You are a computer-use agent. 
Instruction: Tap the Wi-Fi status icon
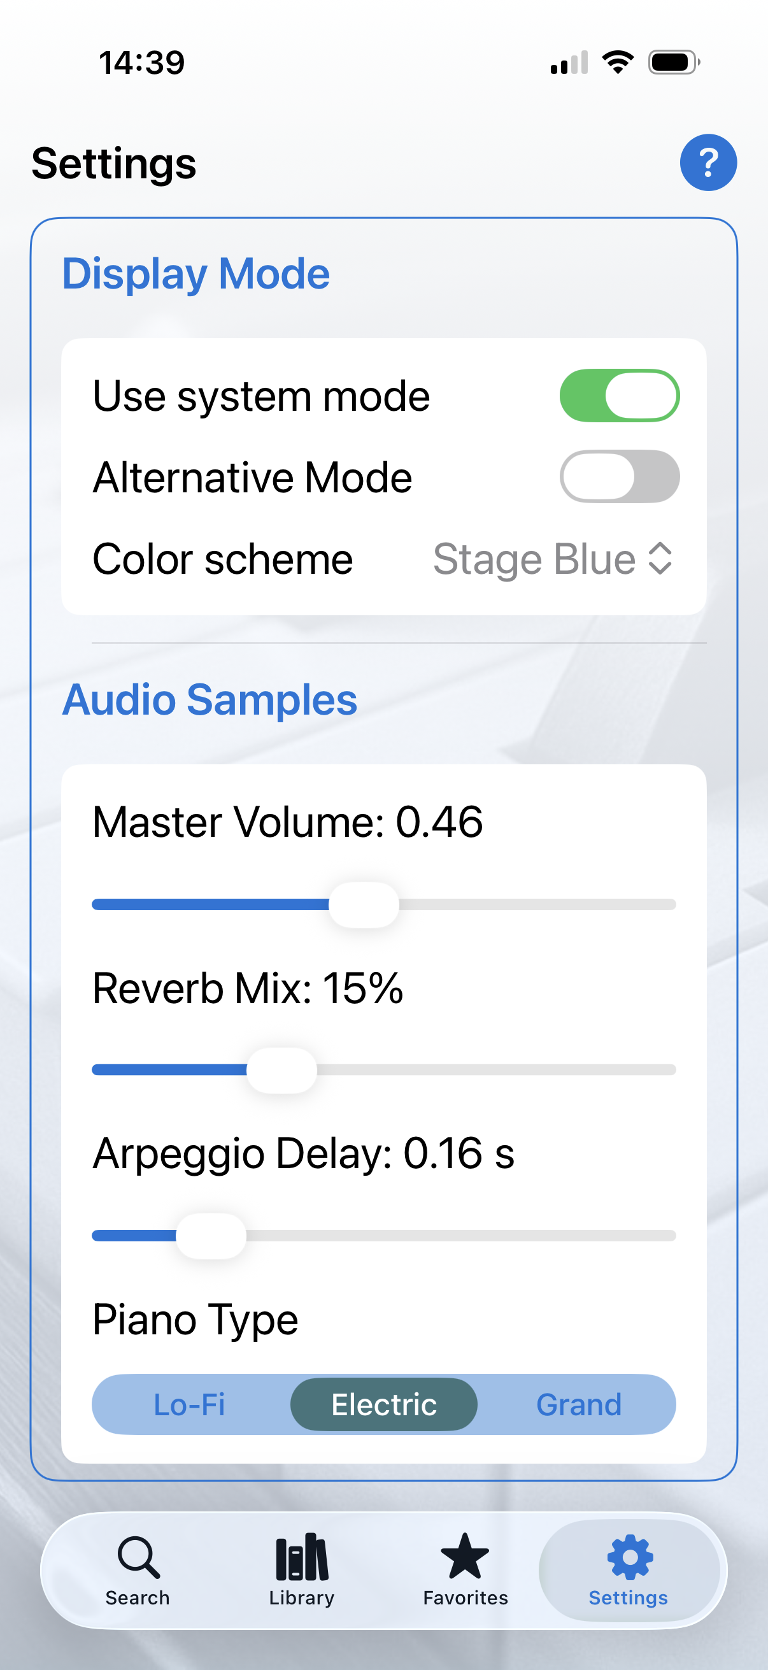(x=618, y=62)
